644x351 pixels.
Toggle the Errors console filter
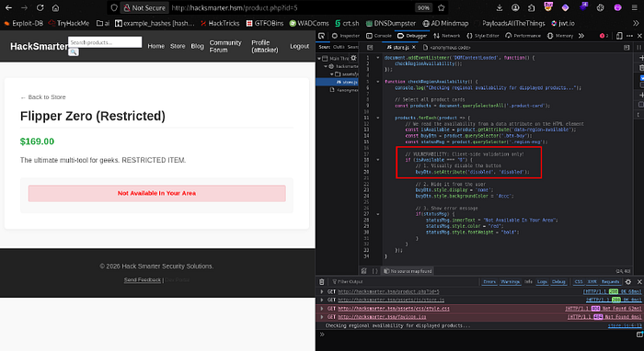pos(489,282)
